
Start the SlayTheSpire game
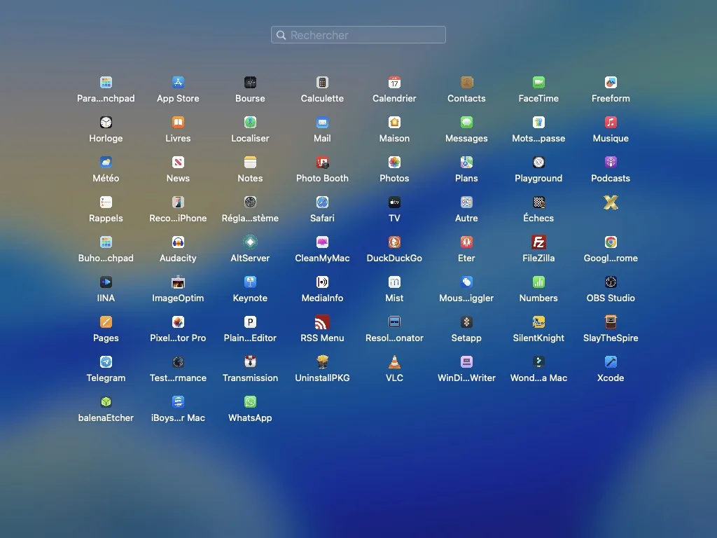click(x=610, y=322)
